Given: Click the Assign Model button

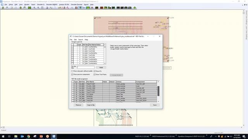Looking at the screenshot, I should click(116, 75).
